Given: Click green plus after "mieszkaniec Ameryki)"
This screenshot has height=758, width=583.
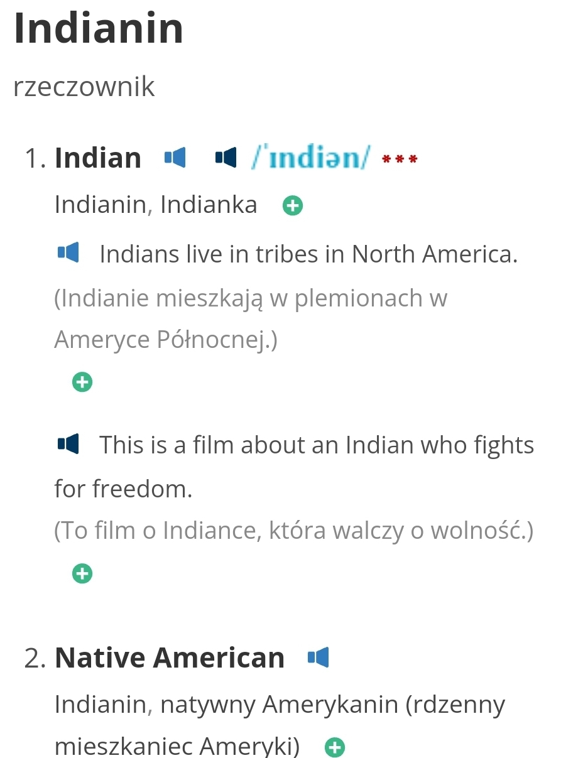Looking at the screenshot, I should pos(335,747).
